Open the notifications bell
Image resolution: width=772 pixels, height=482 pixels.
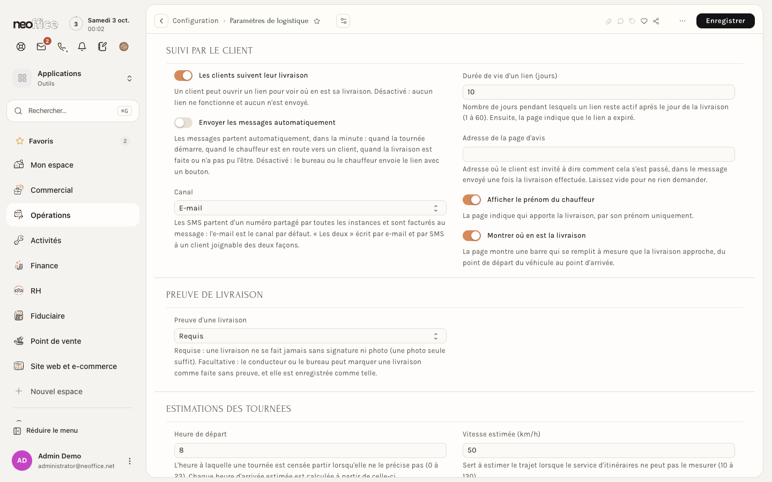(x=82, y=47)
